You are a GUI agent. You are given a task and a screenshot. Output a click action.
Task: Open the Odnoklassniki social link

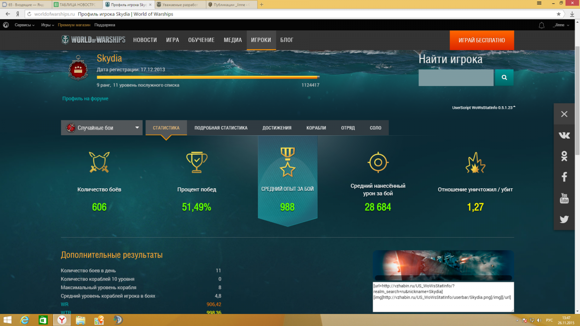(x=564, y=156)
